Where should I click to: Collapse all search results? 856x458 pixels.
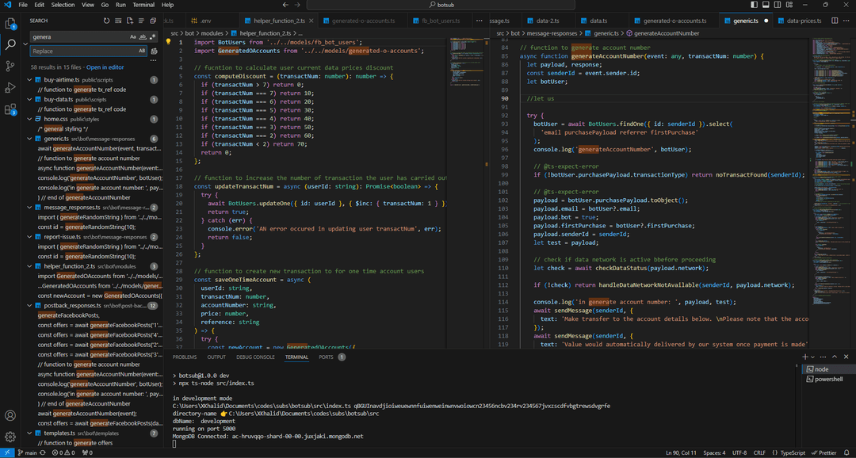(x=153, y=21)
